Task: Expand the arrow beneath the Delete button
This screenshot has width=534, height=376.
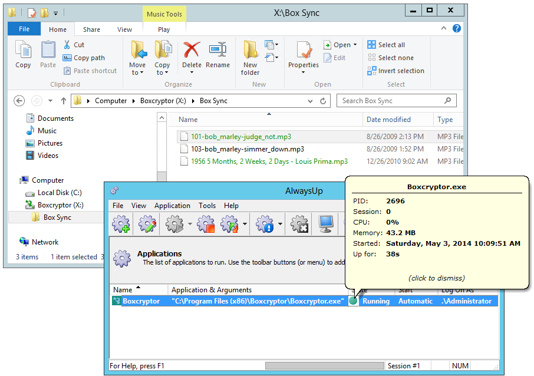Action: coord(192,72)
